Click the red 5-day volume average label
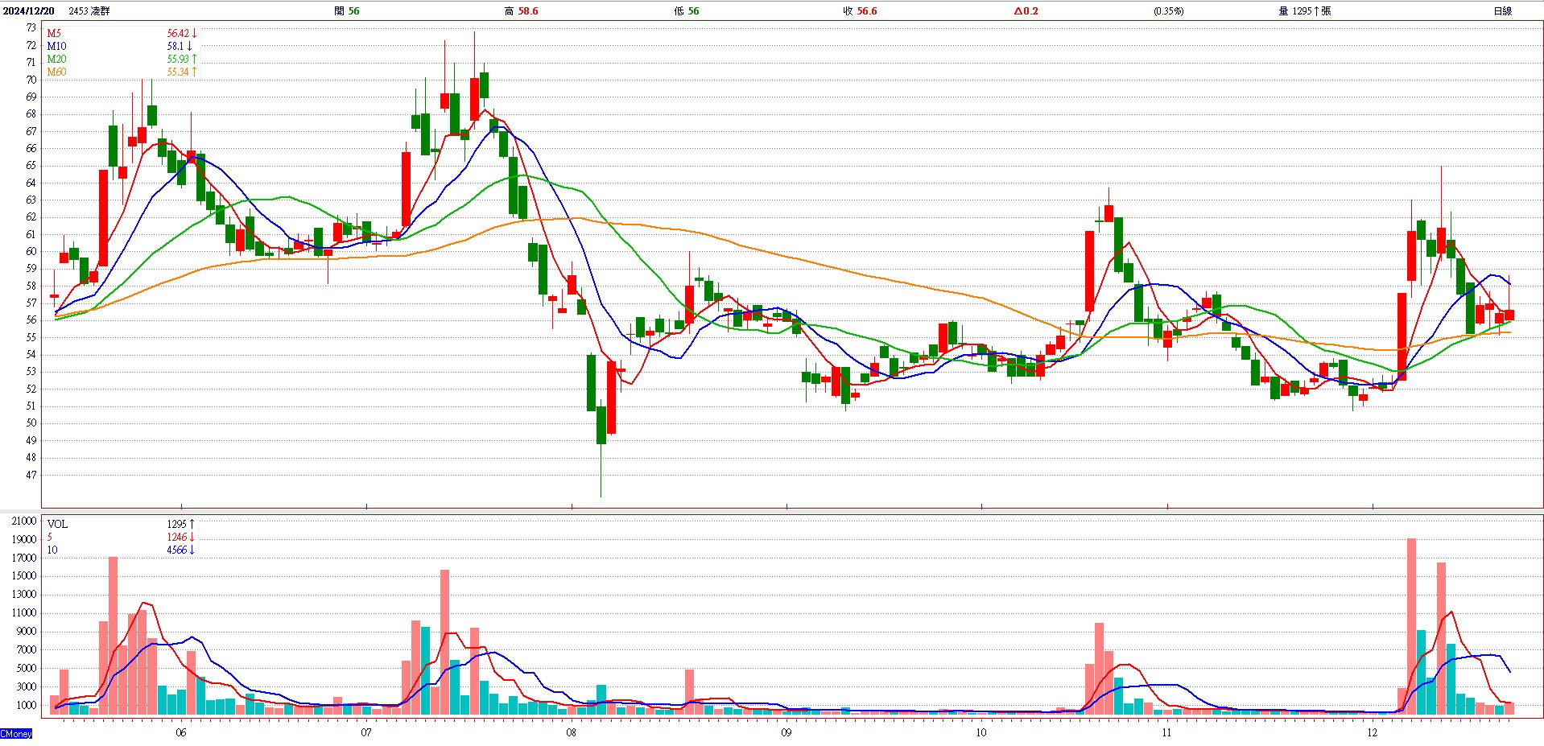 click(x=50, y=537)
